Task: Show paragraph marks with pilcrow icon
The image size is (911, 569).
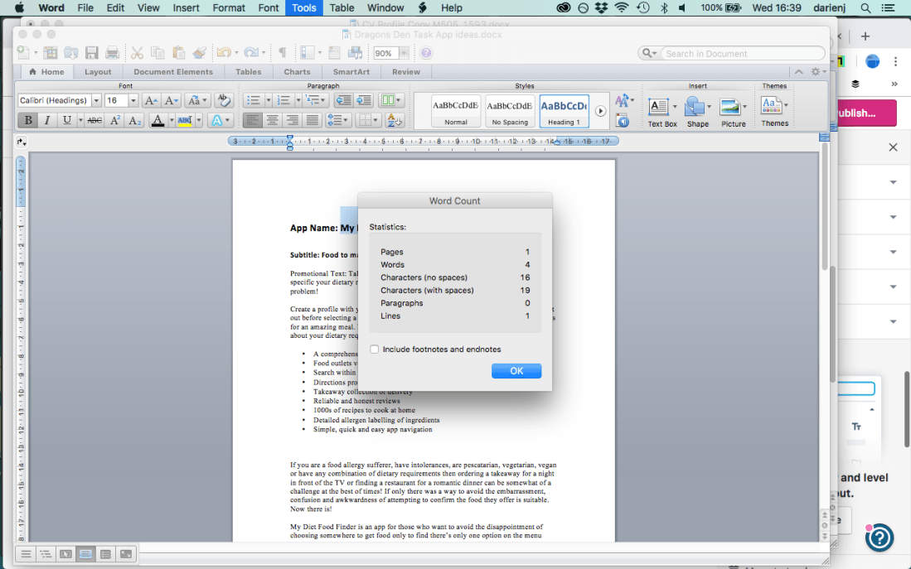Action: [282, 53]
